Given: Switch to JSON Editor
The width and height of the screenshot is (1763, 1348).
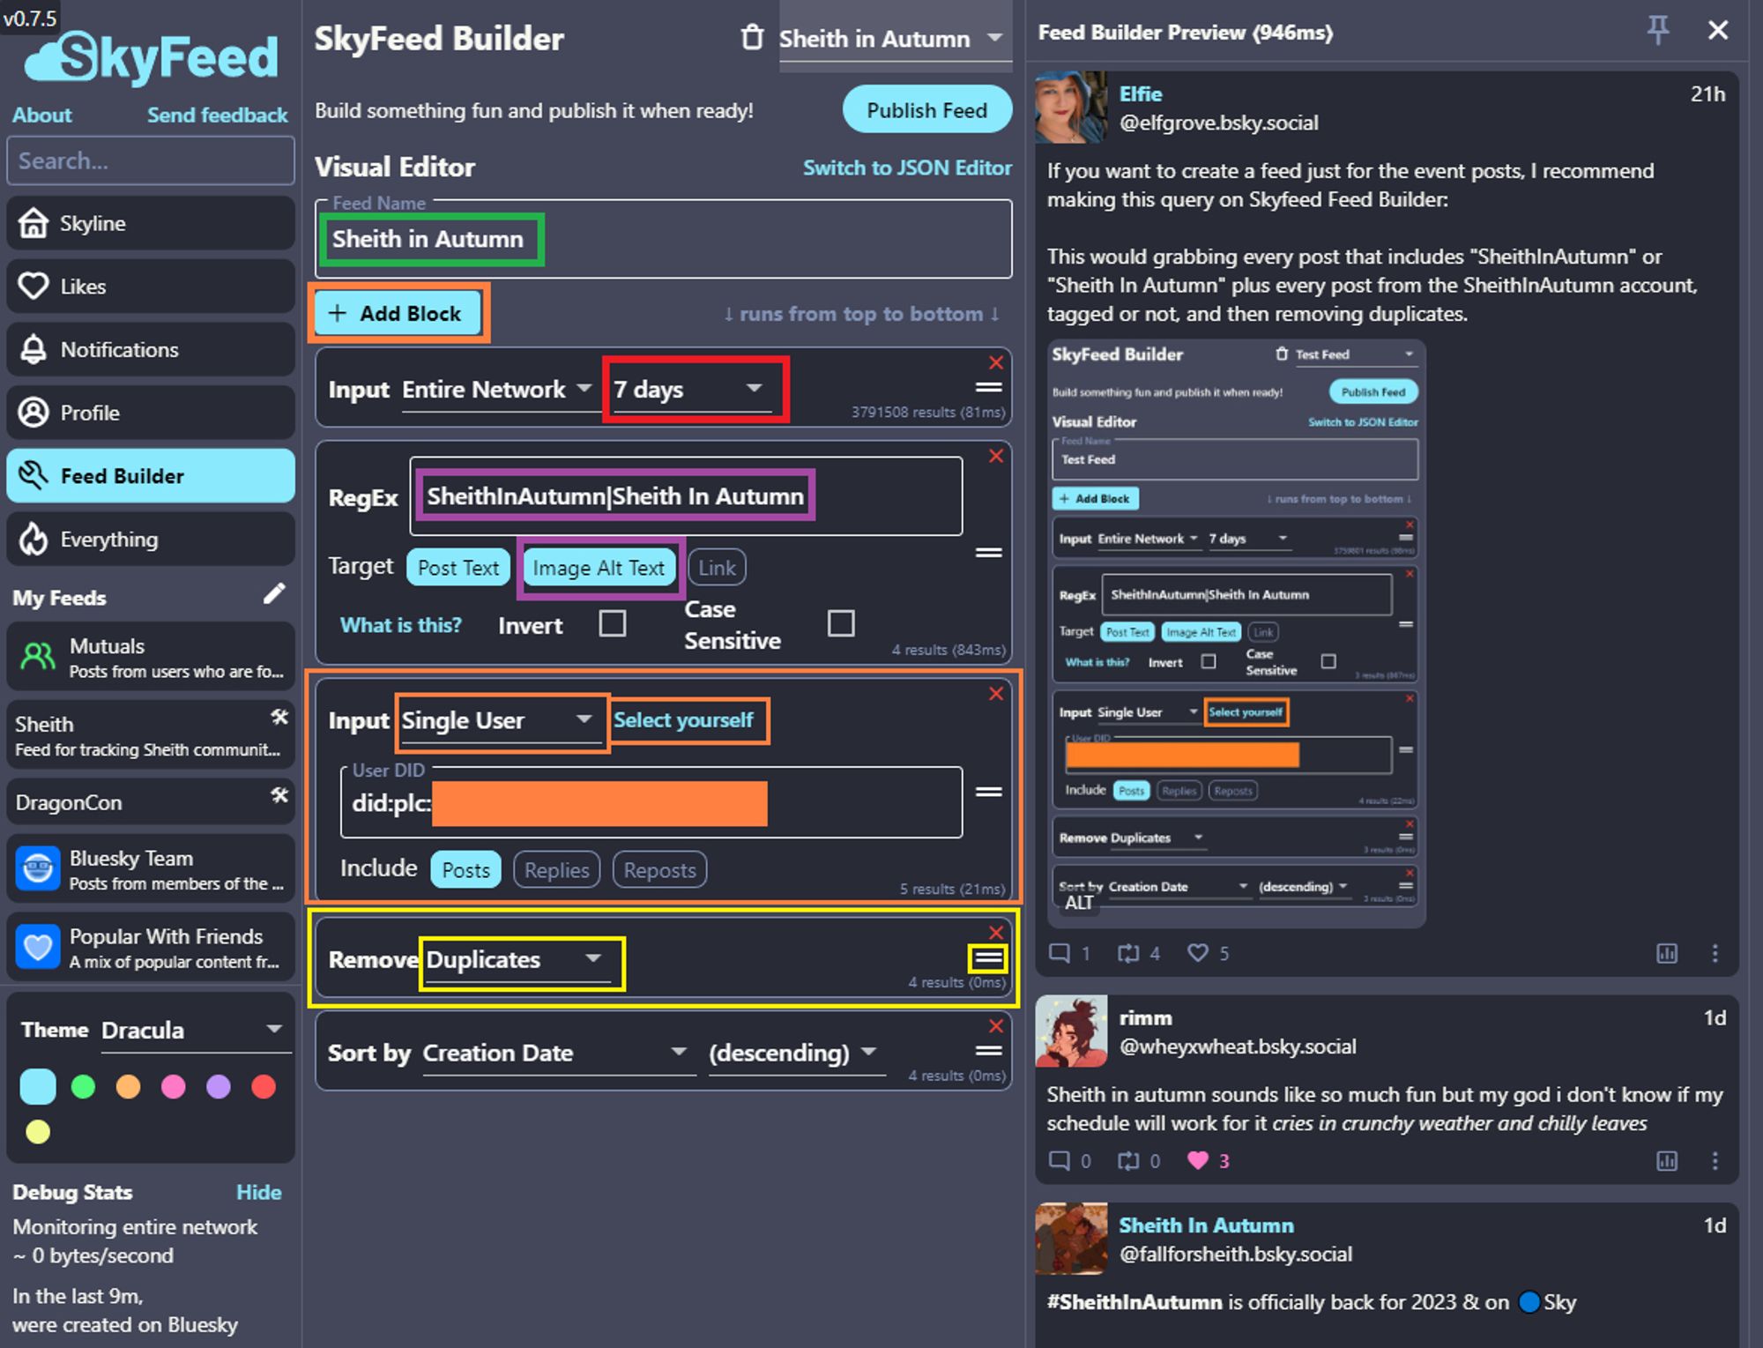Looking at the screenshot, I should click(906, 168).
